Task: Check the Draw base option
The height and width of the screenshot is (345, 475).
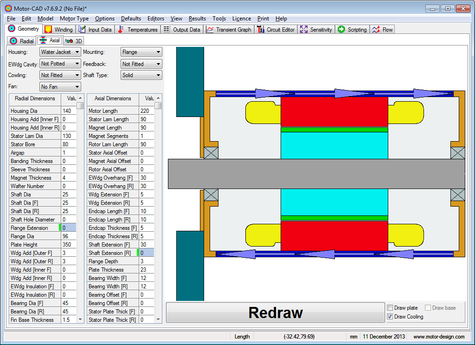Action: (x=428, y=308)
